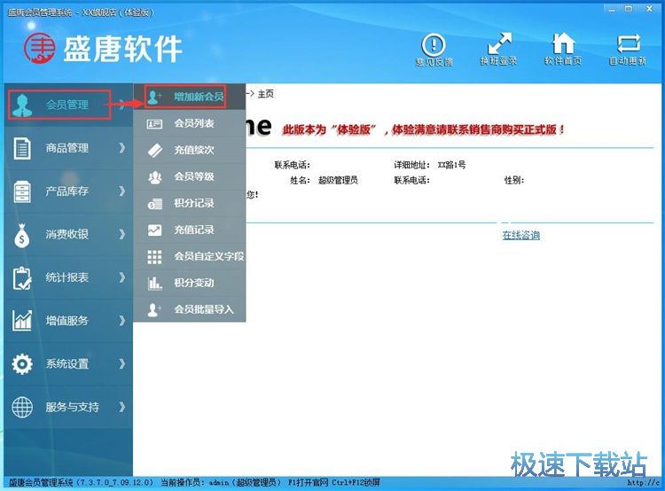Click the 消费收银 money bag icon
This screenshot has height=491, width=665.
[x=22, y=235]
